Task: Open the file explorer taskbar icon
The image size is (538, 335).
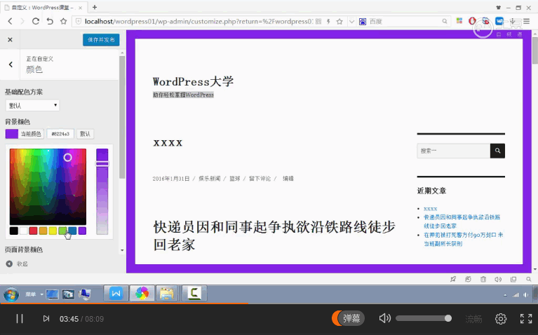Action: (x=167, y=294)
